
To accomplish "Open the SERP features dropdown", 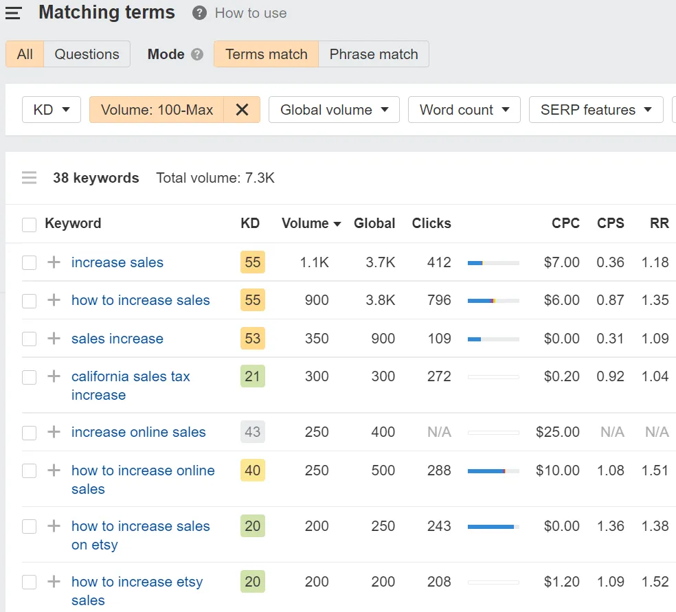I will click(x=596, y=110).
